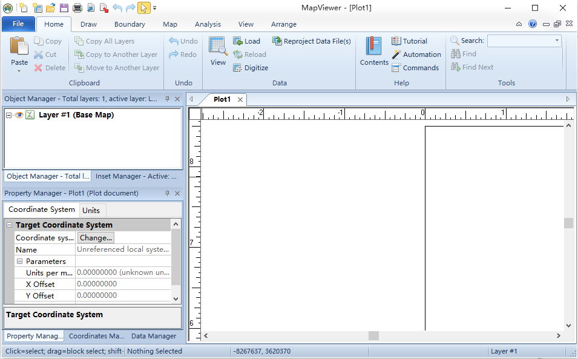Click Copy to Another Layer
The height and width of the screenshot is (359, 578).
pyautogui.click(x=116, y=54)
